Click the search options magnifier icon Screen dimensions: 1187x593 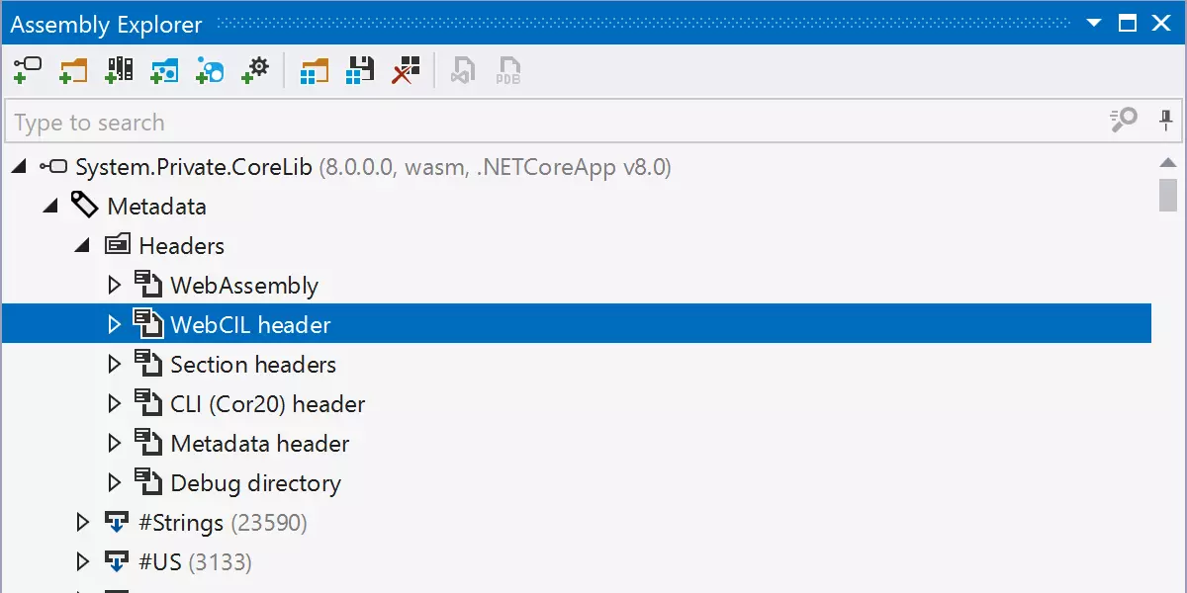pyautogui.click(x=1124, y=121)
